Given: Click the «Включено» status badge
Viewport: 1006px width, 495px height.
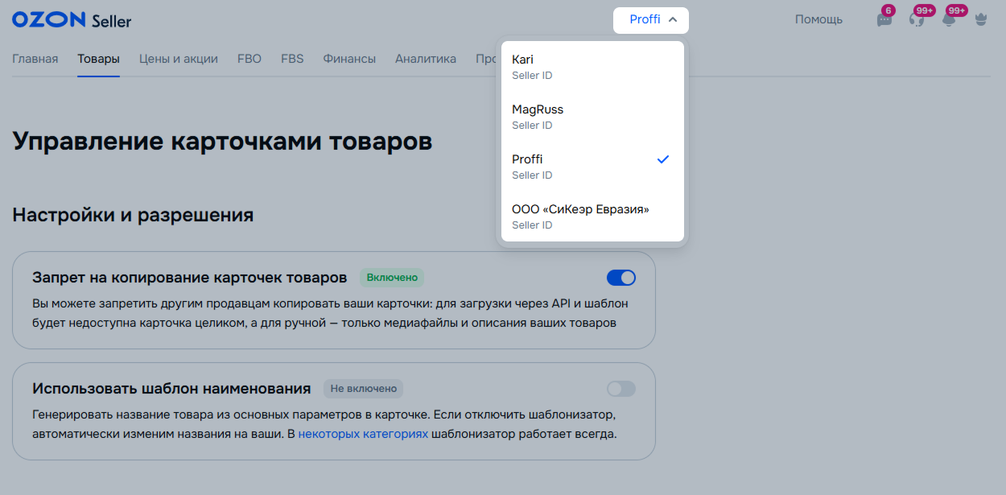Looking at the screenshot, I should coord(392,278).
